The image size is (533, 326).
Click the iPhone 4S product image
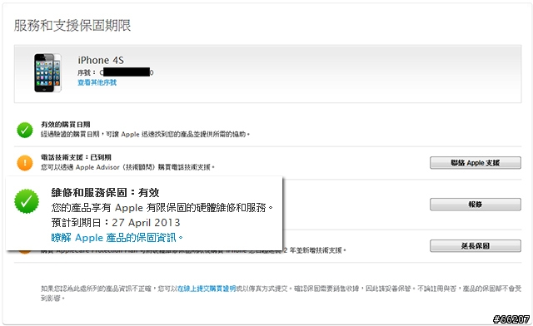[x=47, y=72]
